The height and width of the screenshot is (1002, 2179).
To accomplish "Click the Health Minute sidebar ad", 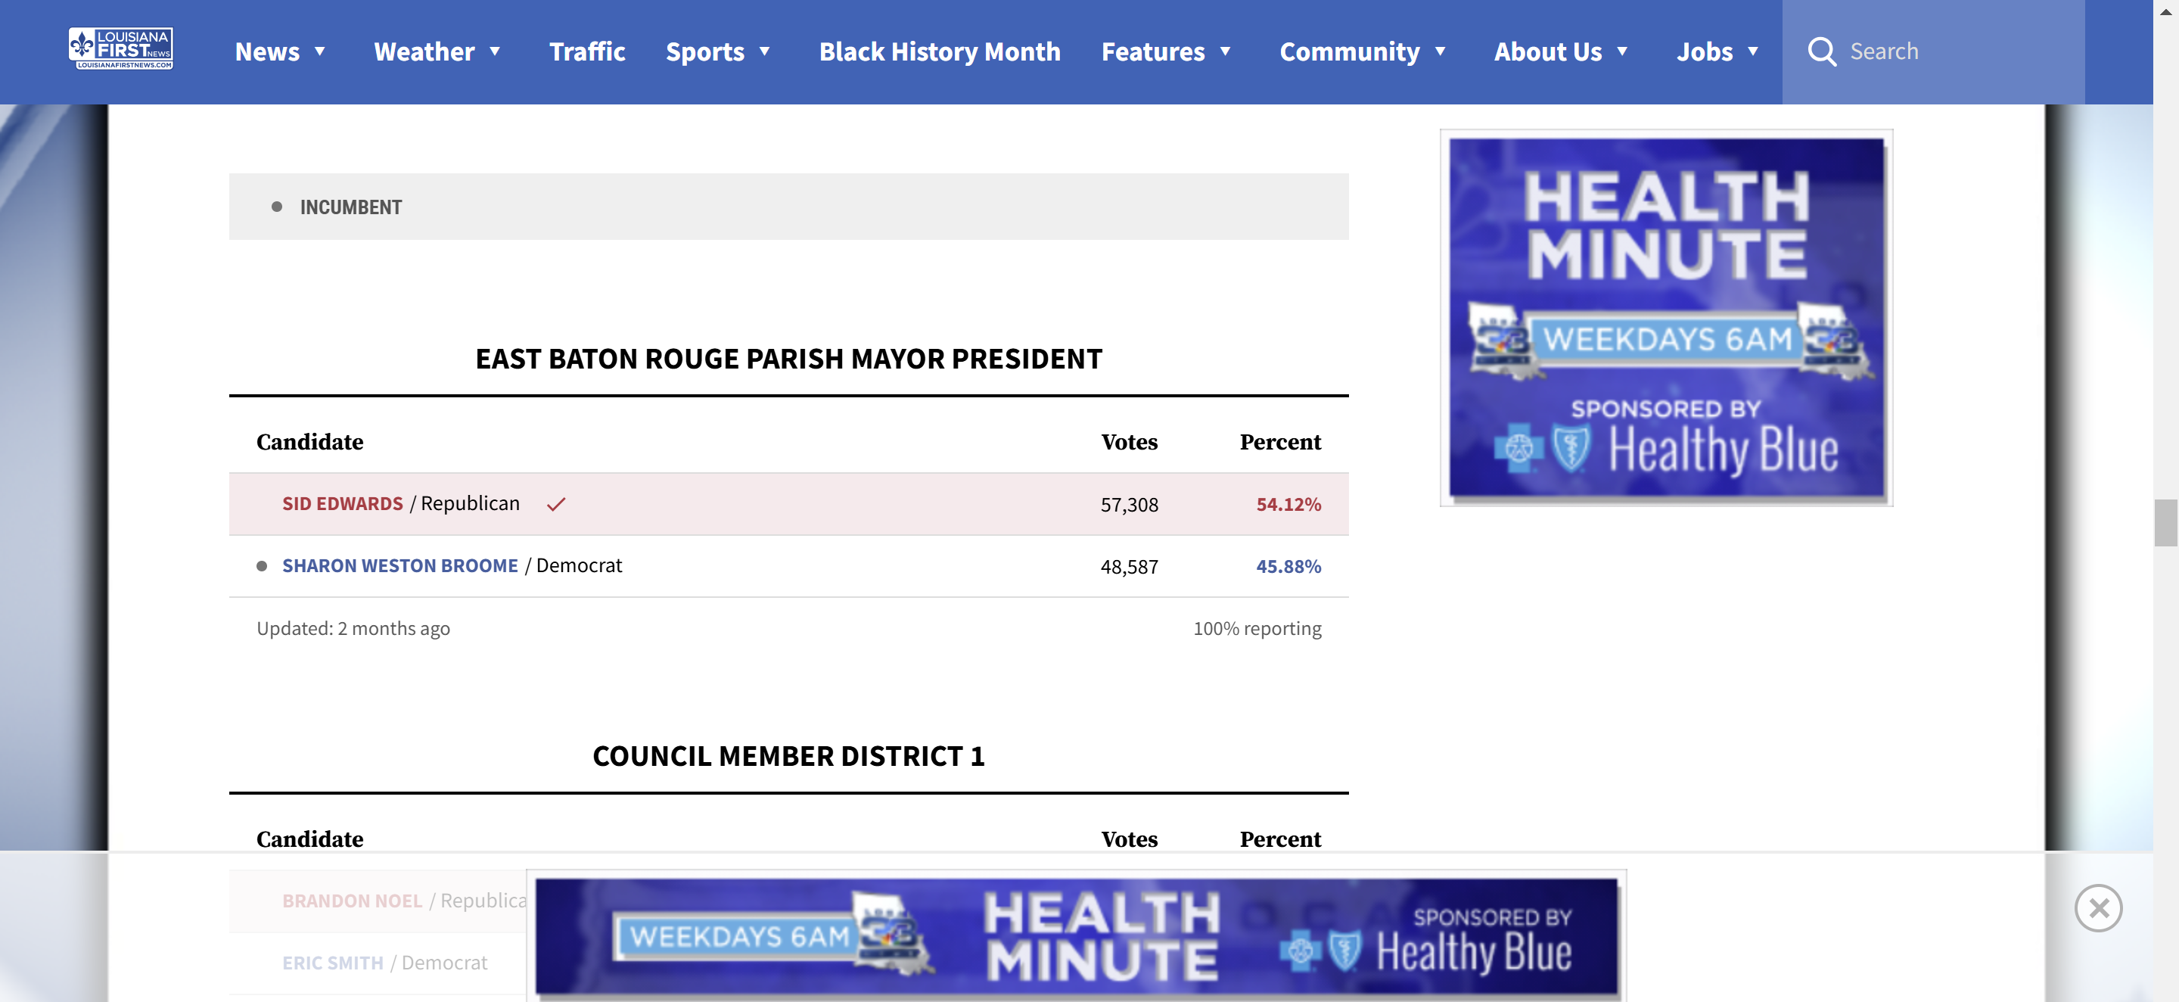I will (1665, 318).
